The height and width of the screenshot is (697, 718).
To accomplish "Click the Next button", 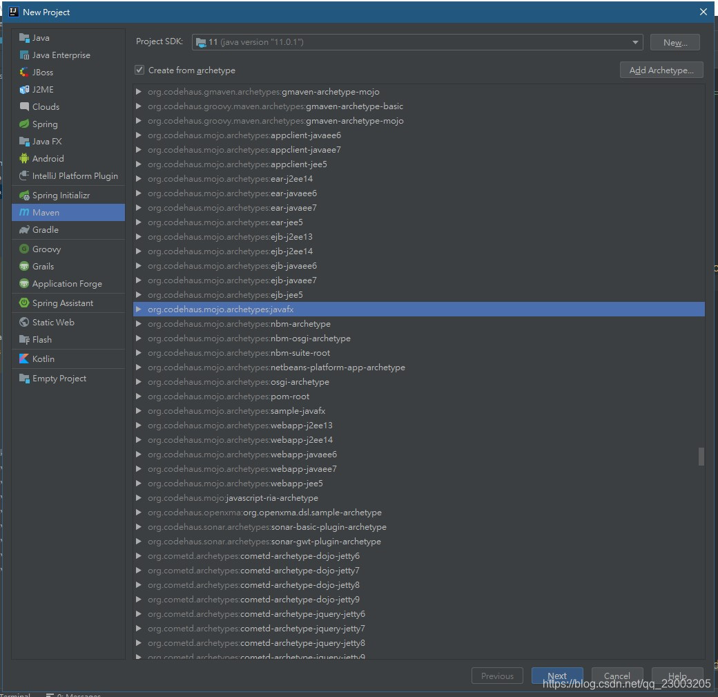I will (x=557, y=676).
